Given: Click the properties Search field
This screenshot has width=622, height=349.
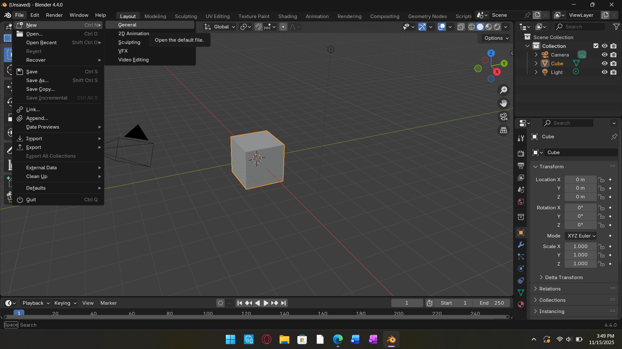Looking at the screenshot, I should coord(568,123).
